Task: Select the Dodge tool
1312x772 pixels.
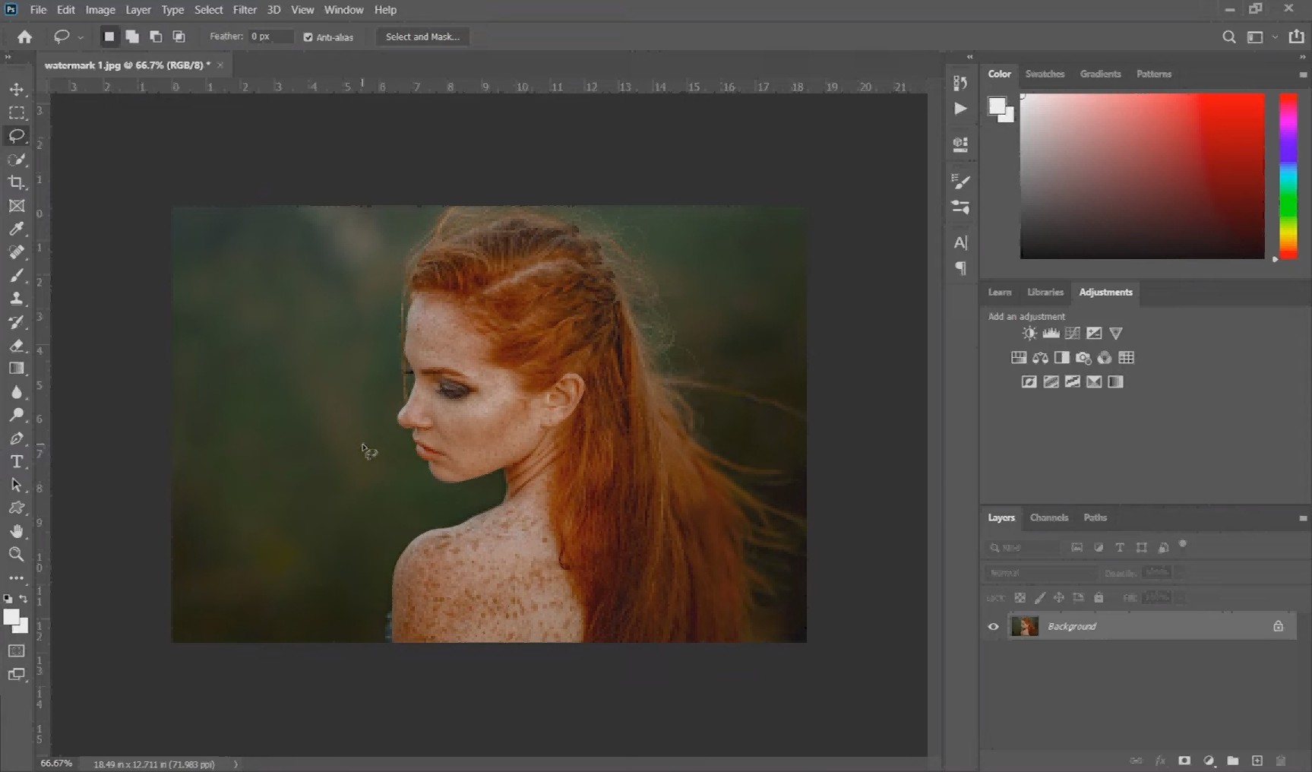Action: [x=17, y=415]
